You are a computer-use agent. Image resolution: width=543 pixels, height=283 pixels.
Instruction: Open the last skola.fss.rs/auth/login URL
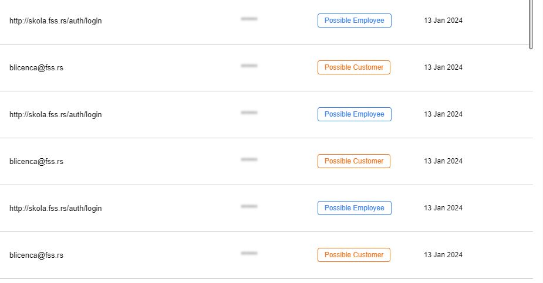coord(55,209)
